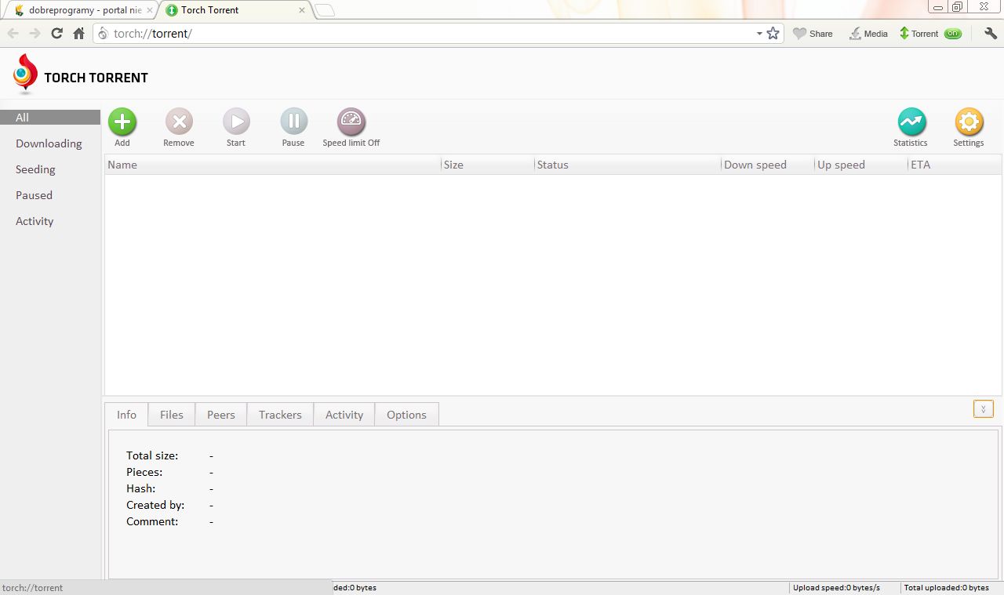This screenshot has height=595, width=1004.
Task: Click the green Add torrent icon
Action: pos(122,122)
